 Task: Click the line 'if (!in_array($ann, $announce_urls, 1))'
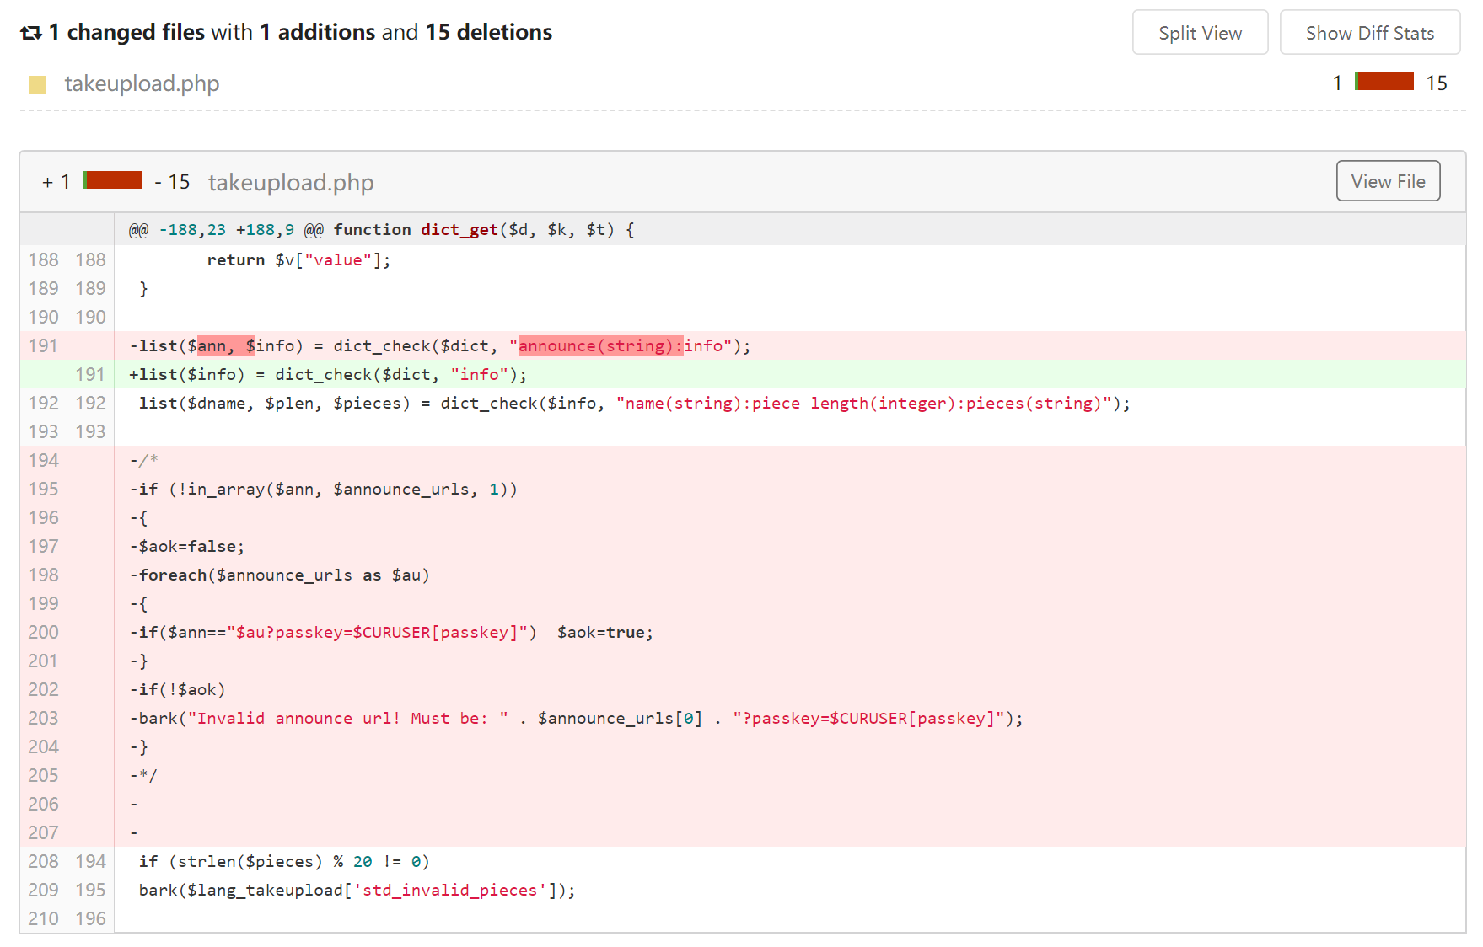click(790, 489)
